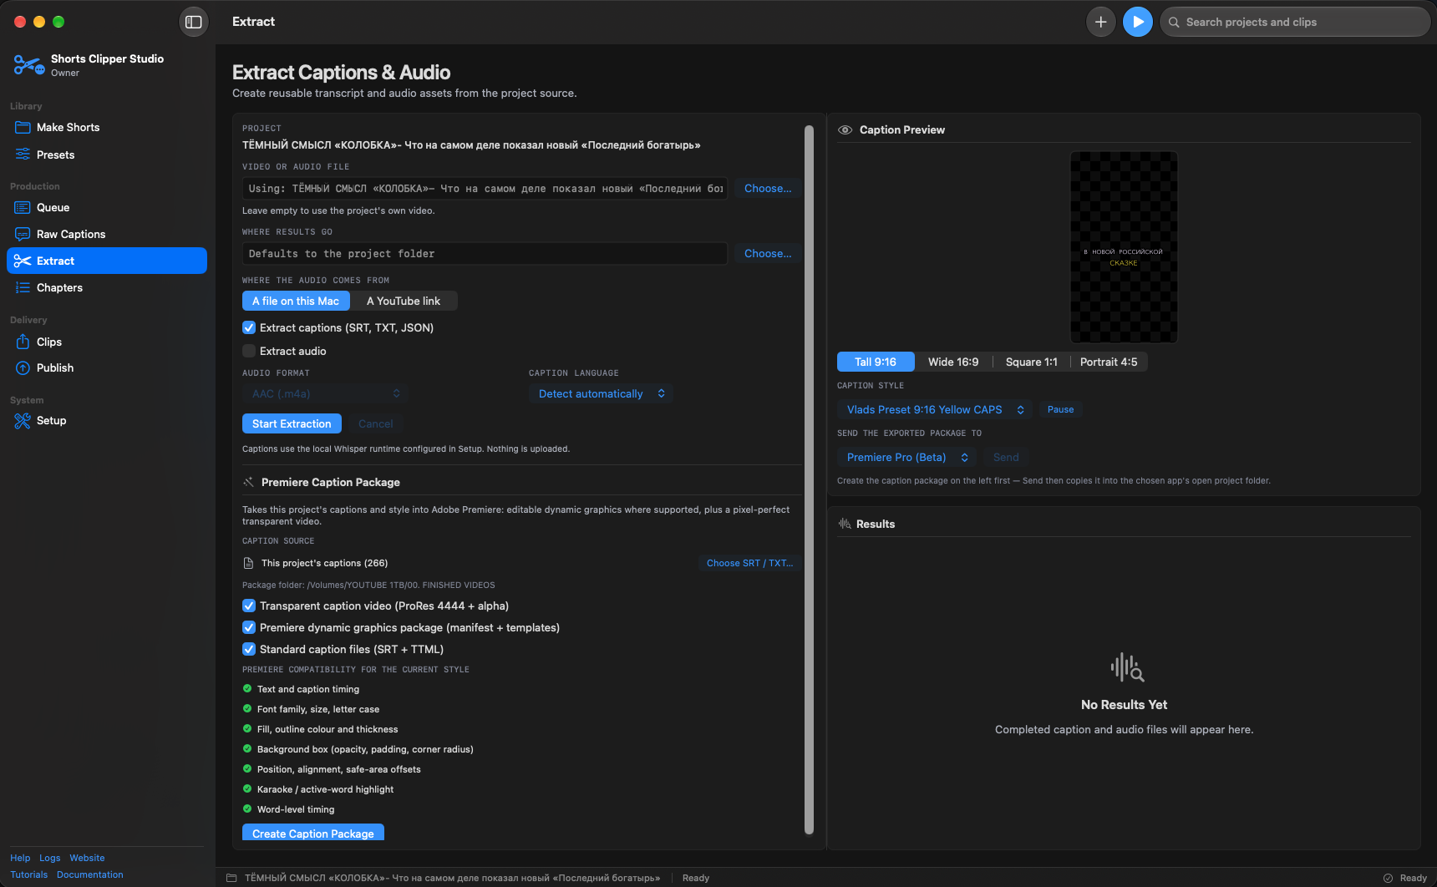
Task: Click the Presets sliders icon
Action: tap(23, 155)
